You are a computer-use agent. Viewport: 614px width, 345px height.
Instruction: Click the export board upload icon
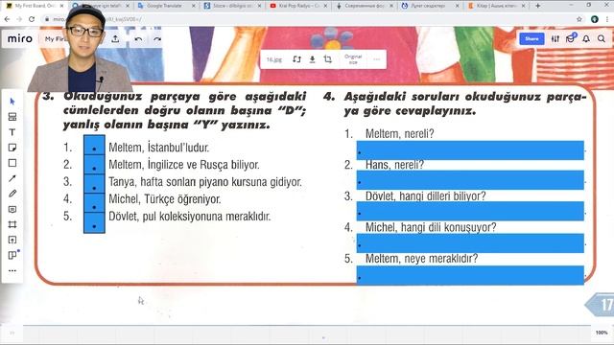115,39
